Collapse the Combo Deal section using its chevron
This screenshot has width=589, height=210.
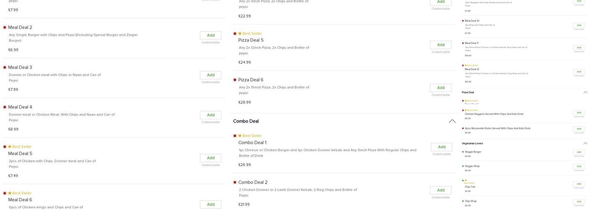coord(452,121)
